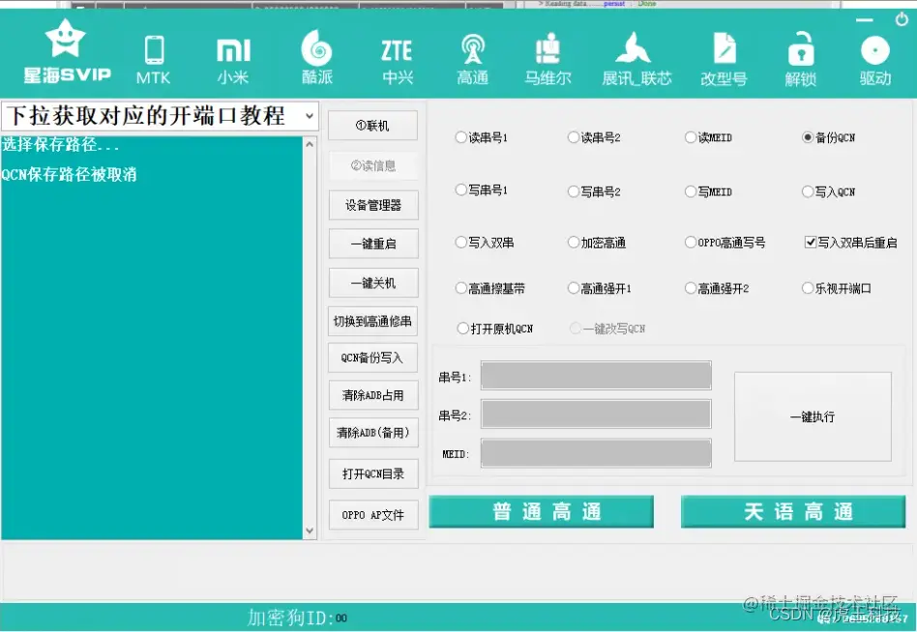This screenshot has height=632, width=917.
Task: Open the MTK section
Action: 152,56
